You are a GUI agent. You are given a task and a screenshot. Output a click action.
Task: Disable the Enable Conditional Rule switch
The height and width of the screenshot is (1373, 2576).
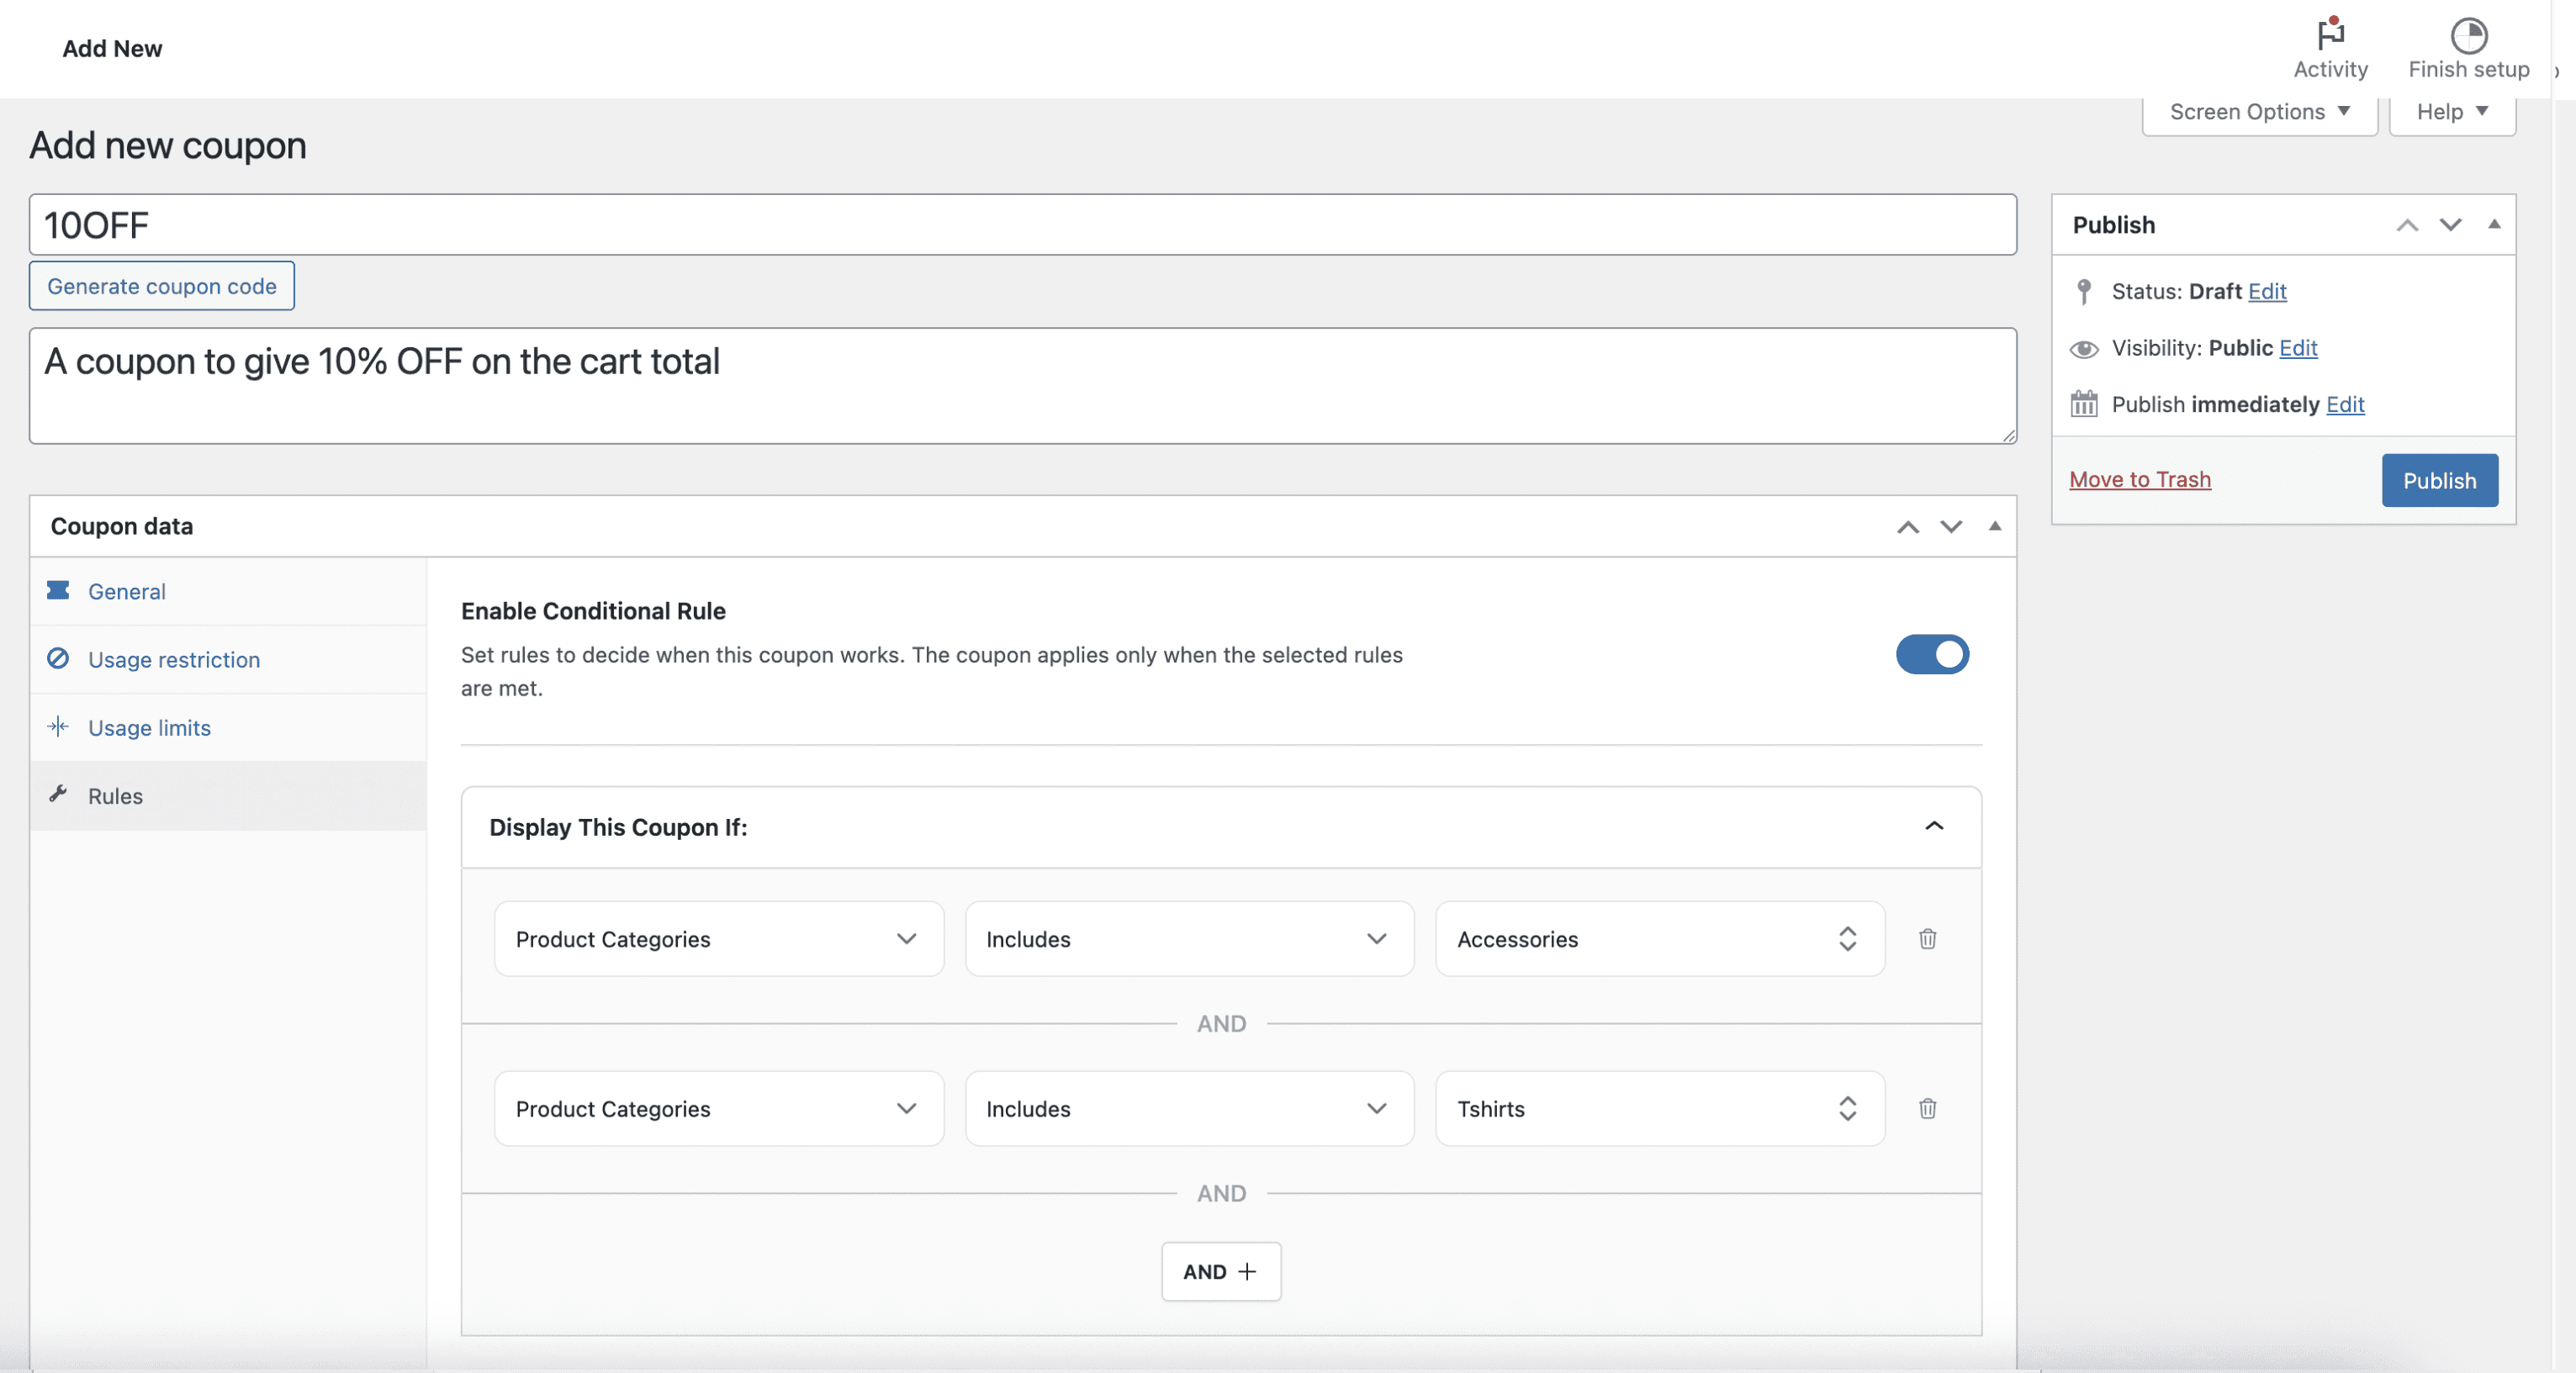[1931, 654]
